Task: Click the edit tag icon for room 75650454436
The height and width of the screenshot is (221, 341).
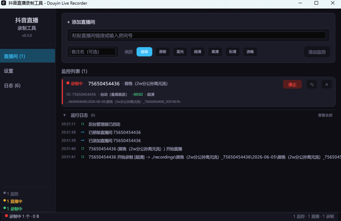Action: [x=312, y=84]
